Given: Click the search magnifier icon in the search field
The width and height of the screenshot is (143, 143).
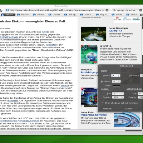Looking at the screenshot, I should pyautogui.click(x=114, y=10).
